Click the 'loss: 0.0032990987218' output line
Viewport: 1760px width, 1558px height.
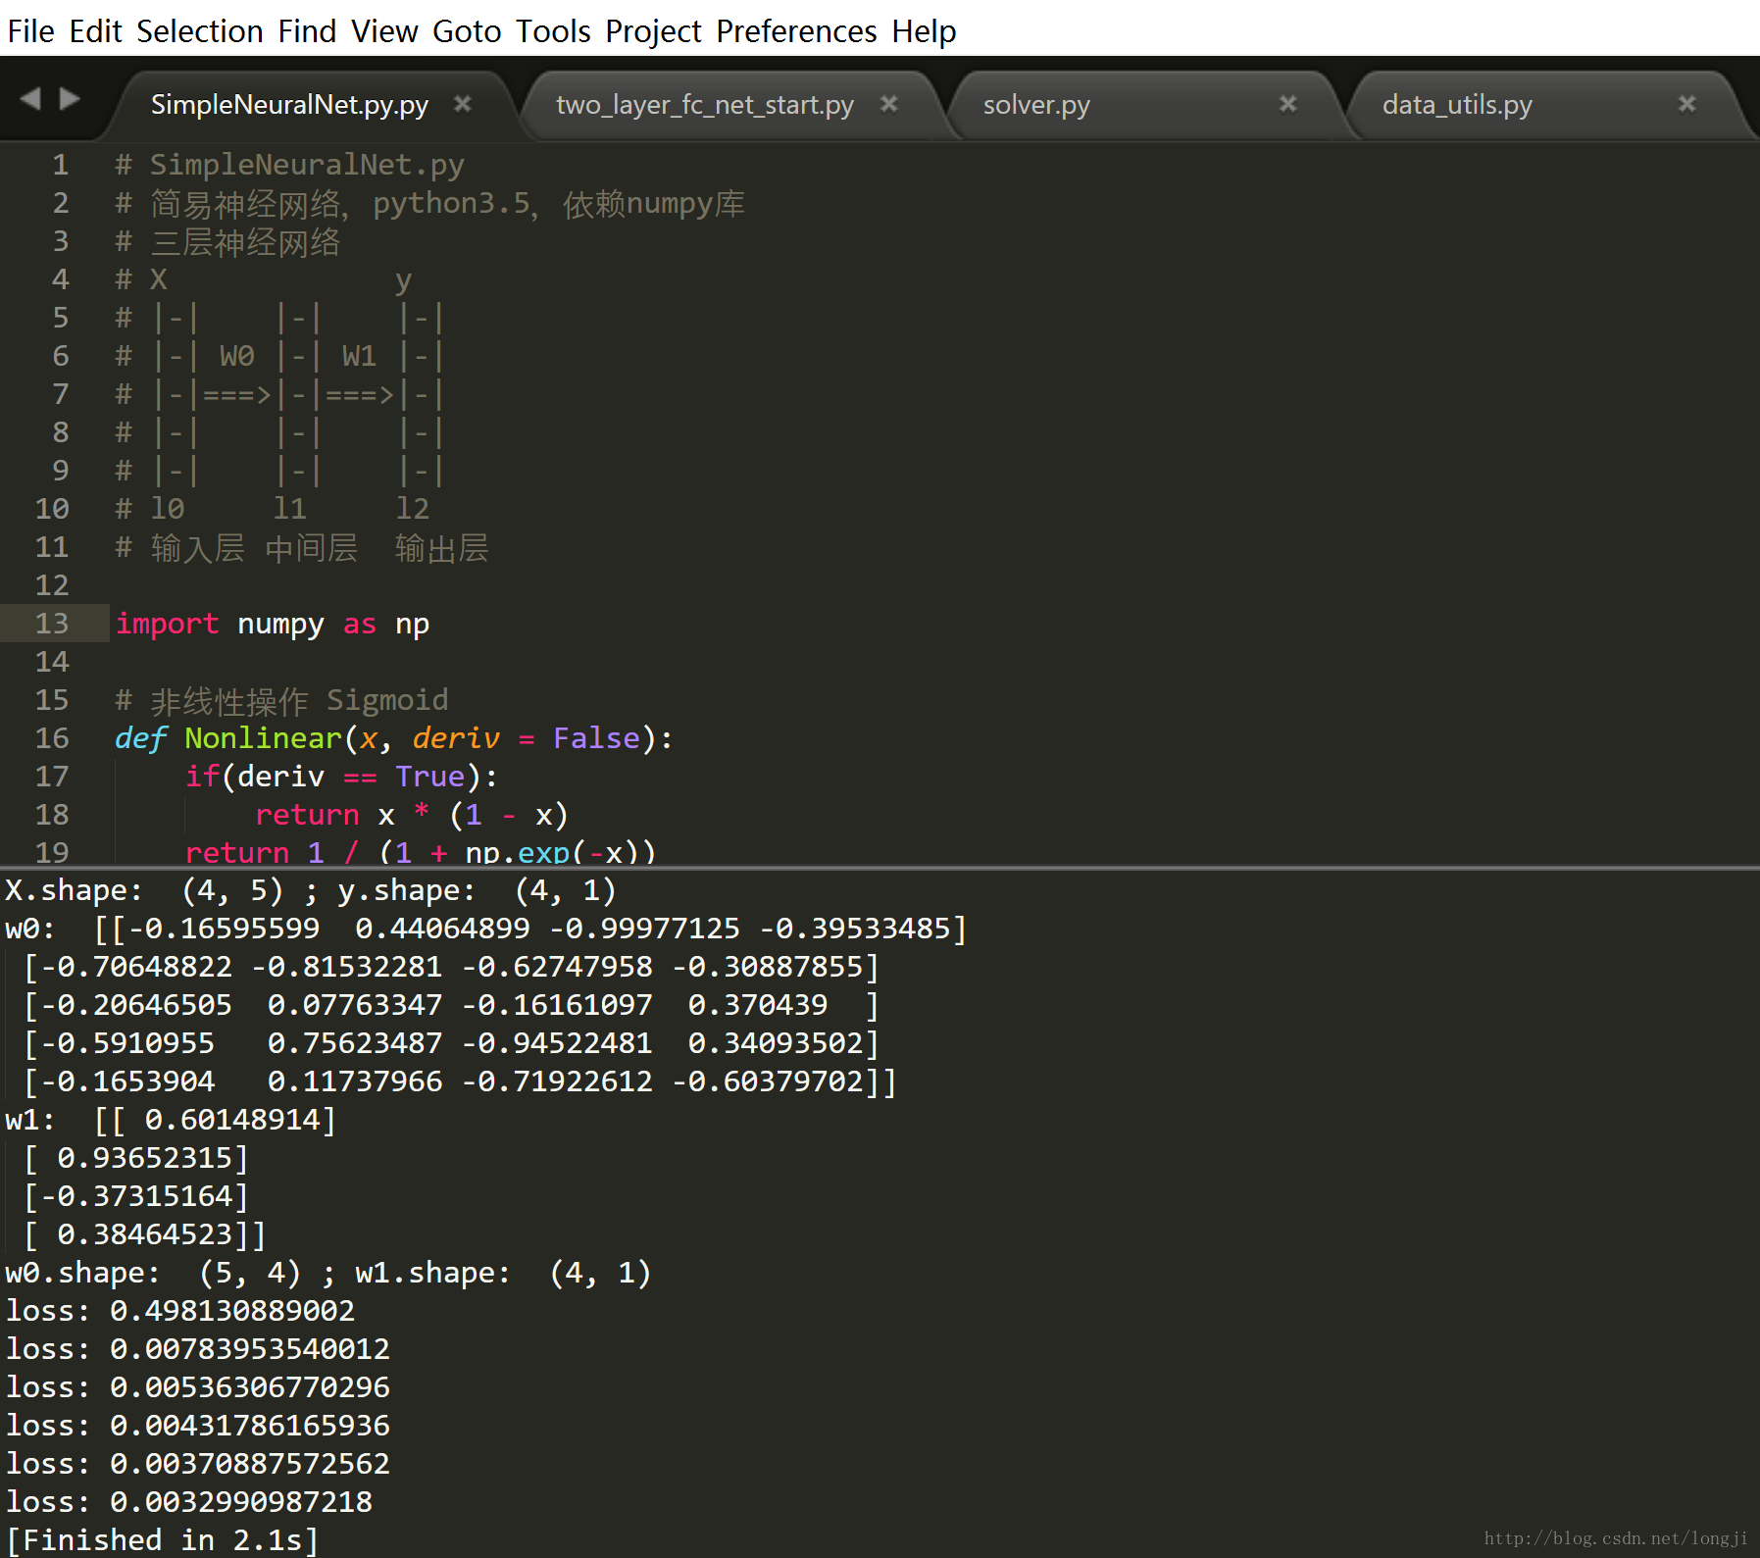189,1502
